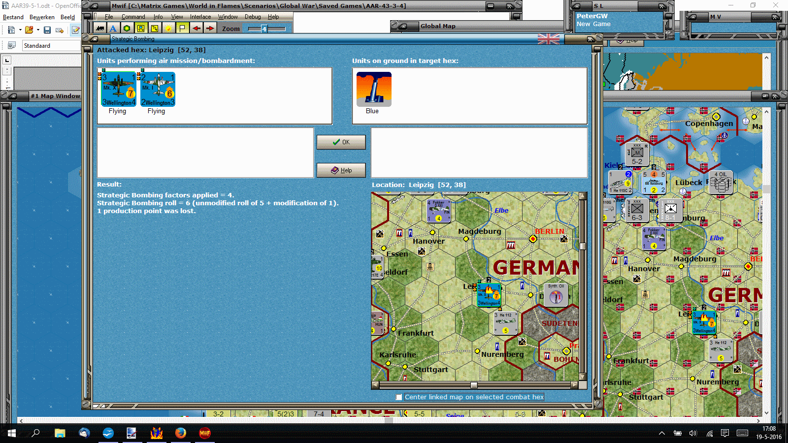788x443 pixels.
Task: Click the Edit file icon in OpenOffice toolbar
Action: pyautogui.click(x=75, y=30)
